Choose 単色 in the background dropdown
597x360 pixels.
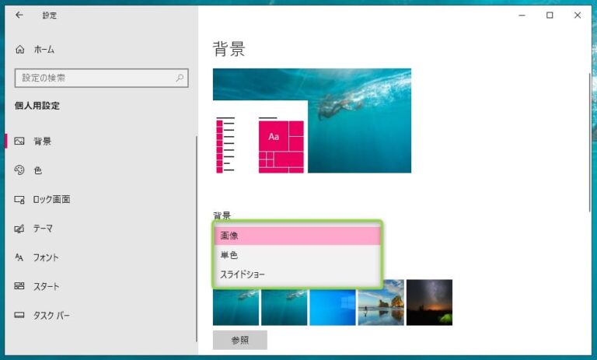click(298, 255)
